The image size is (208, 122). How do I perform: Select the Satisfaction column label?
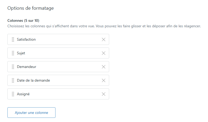click(26, 39)
